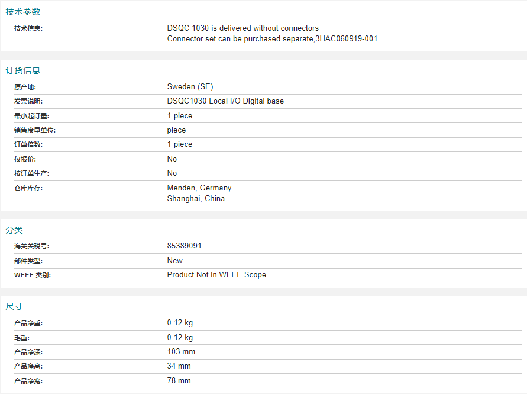527x394 pixels.
Task: Click the WEEE 类别 row label
Action: click(32, 275)
